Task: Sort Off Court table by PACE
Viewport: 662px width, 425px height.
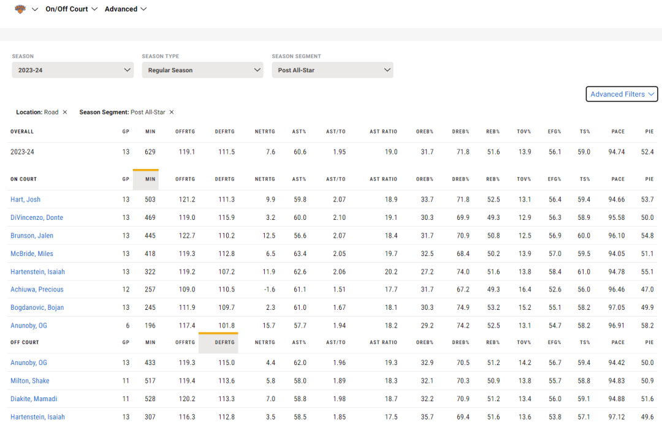Action: click(x=618, y=342)
